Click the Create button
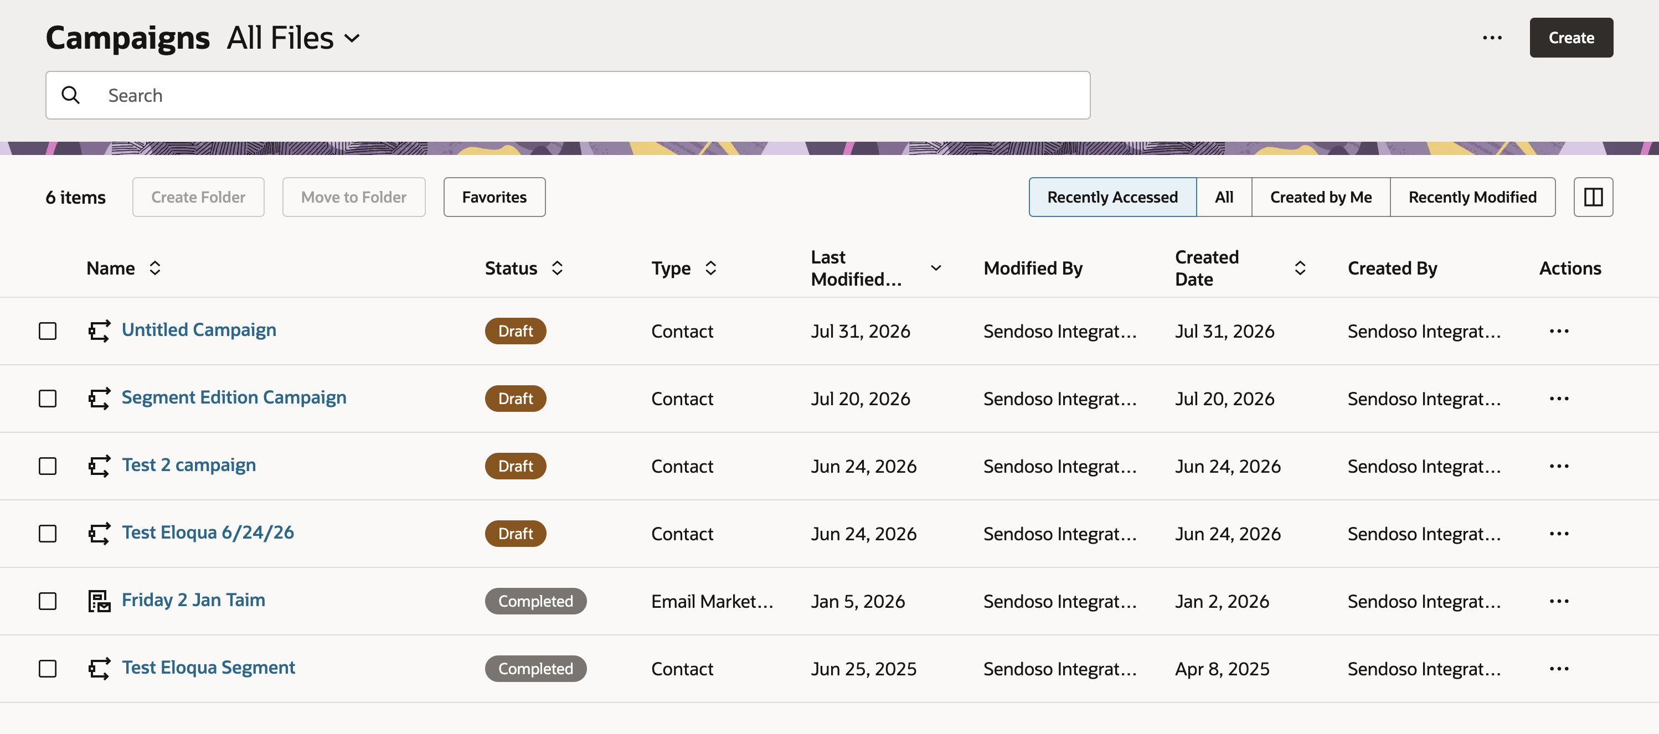1659x734 pixels. [1571, 38]
